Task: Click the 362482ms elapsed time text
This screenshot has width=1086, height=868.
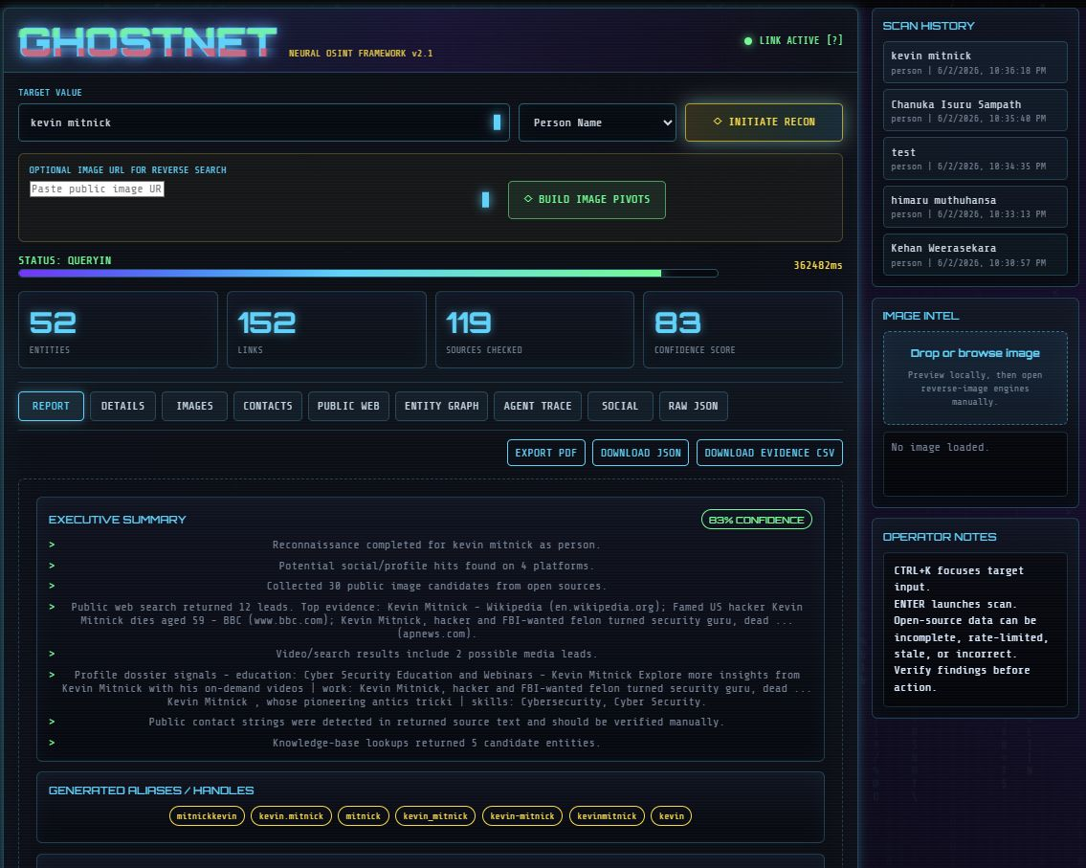Action: tap(817, 265)
